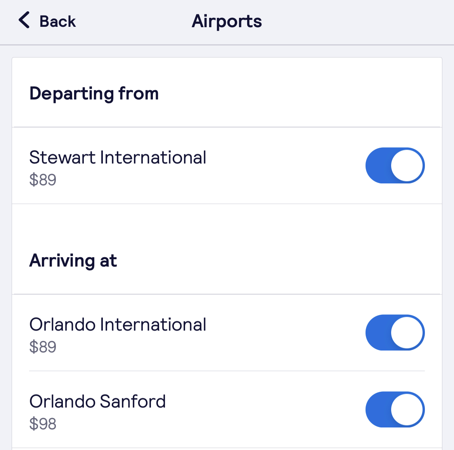The height and width of the screenshot is (450, 454).
Task: Select the Stewart International airport name
Action: [118, 158]
